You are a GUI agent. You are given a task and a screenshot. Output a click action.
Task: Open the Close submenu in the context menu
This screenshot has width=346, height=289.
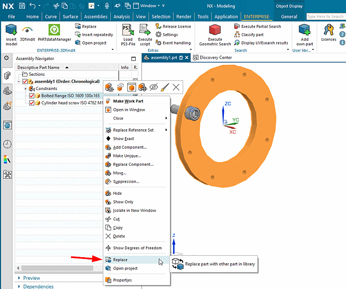137,118
